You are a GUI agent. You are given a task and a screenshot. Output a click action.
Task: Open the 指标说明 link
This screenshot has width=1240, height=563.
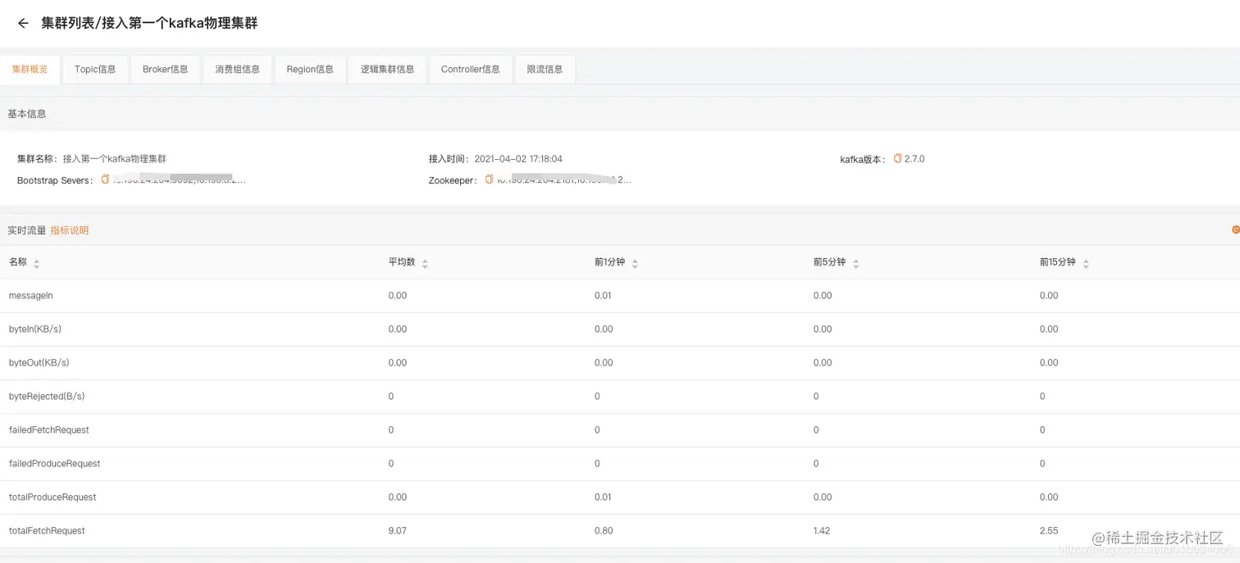pos(70,230)
